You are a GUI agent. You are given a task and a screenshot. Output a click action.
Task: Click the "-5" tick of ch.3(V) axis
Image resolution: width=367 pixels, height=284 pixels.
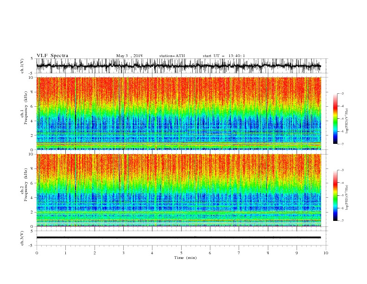point(32,245)
